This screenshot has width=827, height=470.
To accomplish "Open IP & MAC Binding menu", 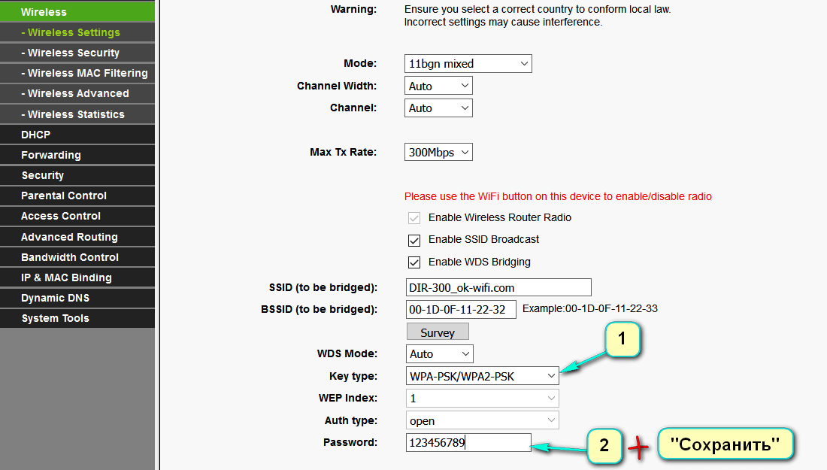I will pos(77,277).
